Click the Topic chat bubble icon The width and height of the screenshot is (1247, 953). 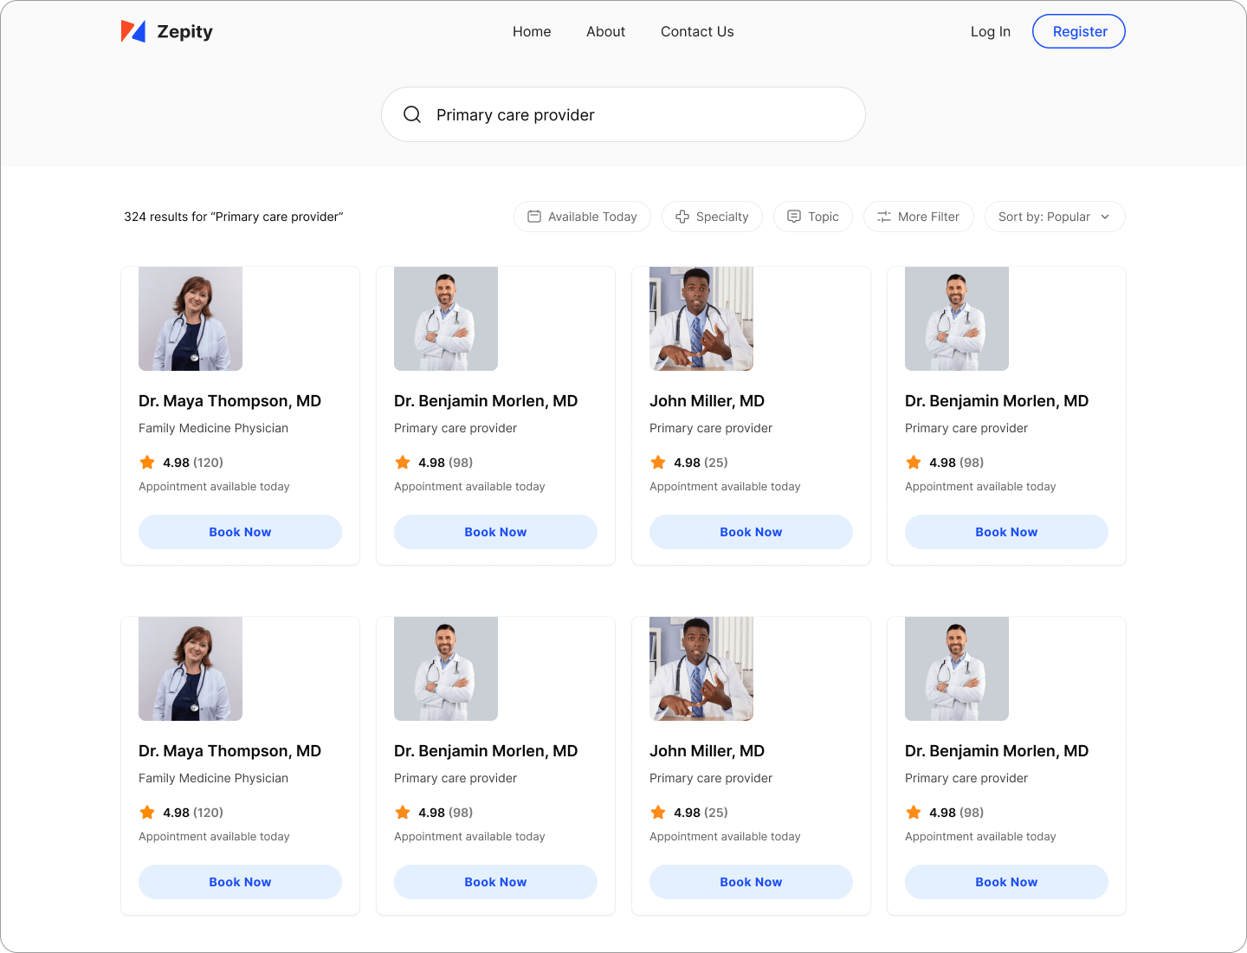point(794,217)
